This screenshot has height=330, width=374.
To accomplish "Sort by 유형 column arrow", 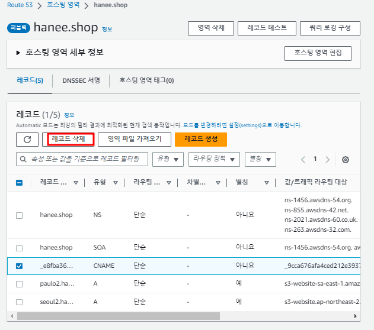I will coord(116,183).
